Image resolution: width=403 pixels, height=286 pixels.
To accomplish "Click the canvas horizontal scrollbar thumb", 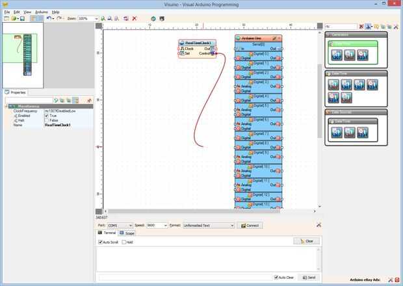I will 194,211.
